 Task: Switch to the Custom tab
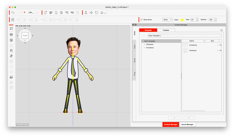(166, 30)
